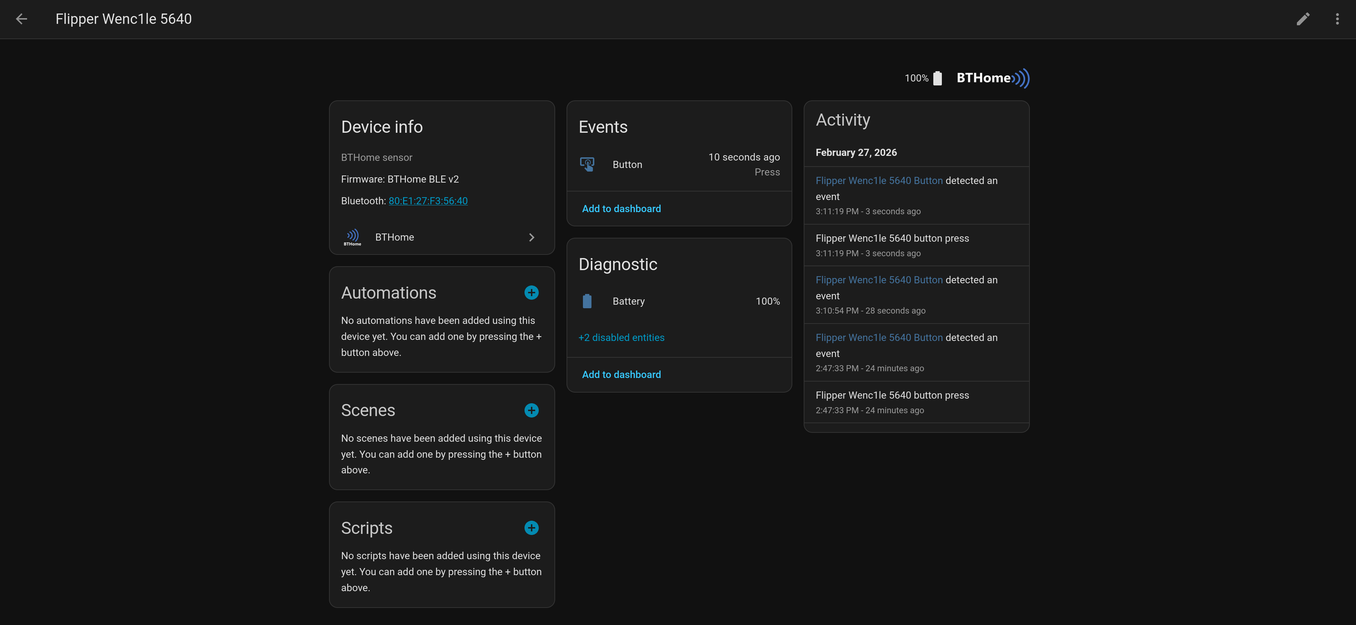
Task: Add a new scene with plus icon
Action: click(x=531, y=410)
